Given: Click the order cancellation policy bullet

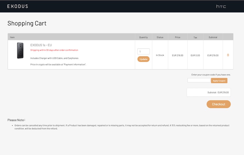Looking at the screenshot, I should point(122,127).
